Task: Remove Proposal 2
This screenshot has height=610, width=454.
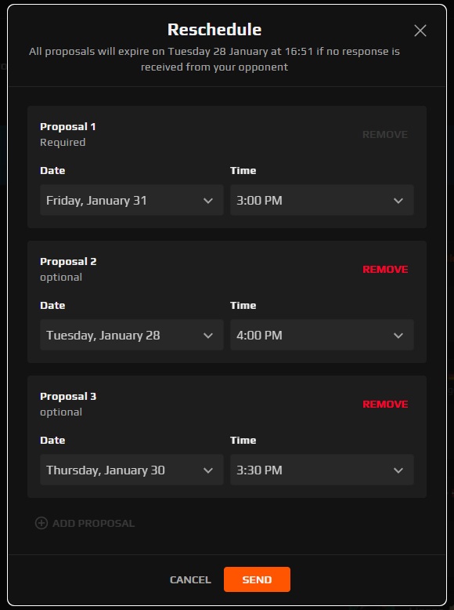Action: pyautogui.click(x=385, y=269)
